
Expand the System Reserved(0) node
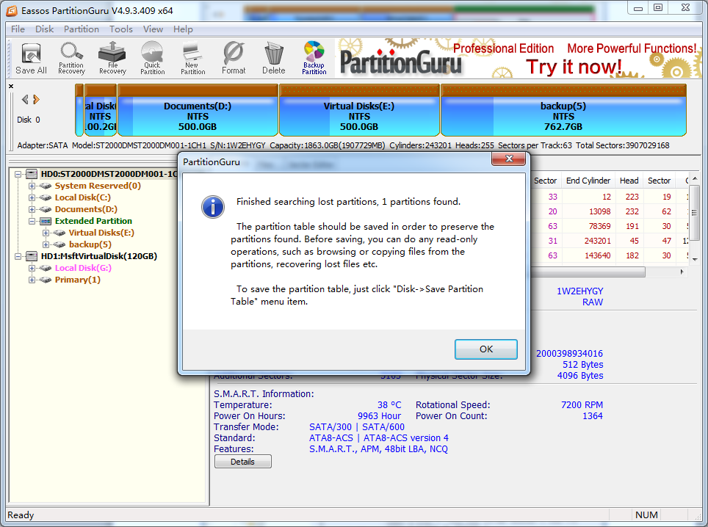pyautogui.click(x=32, y=186)
